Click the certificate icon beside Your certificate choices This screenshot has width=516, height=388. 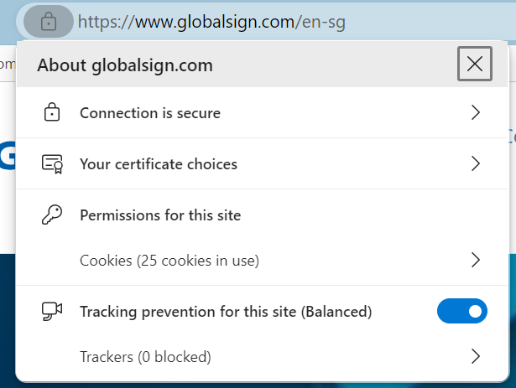click(x=52, y=164)
